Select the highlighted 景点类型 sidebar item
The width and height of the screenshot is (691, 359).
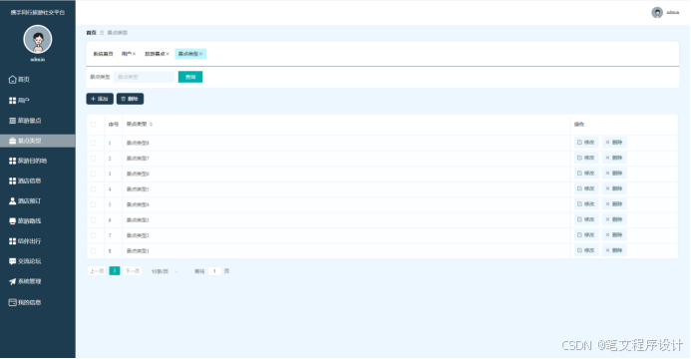38,141
